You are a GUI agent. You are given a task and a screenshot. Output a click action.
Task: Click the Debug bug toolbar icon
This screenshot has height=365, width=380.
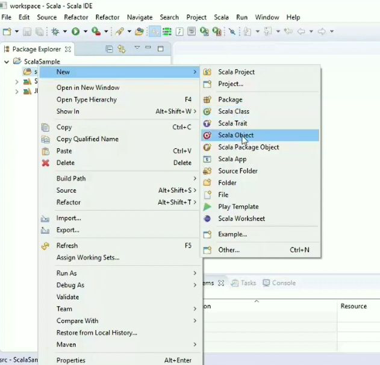[55, 31]
